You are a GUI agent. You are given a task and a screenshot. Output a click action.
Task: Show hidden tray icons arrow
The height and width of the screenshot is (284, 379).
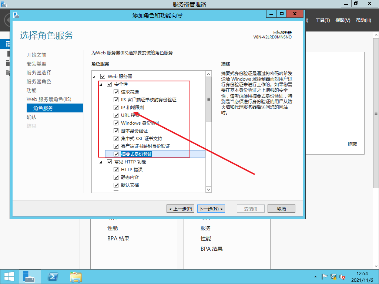pos(315,277)
